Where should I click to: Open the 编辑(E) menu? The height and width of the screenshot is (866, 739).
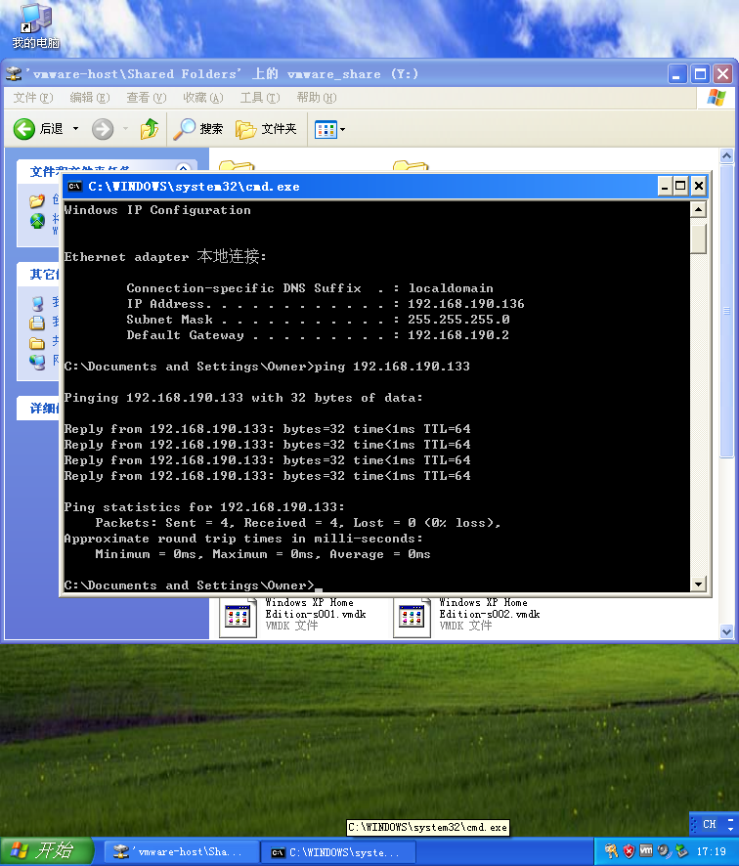(x=90, y=98)
